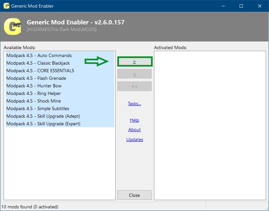The width and height of the screenshot is (269, 211).
Task: Select Modpack 4.5 - Ring Helper
Action: (x=60, y=93)
